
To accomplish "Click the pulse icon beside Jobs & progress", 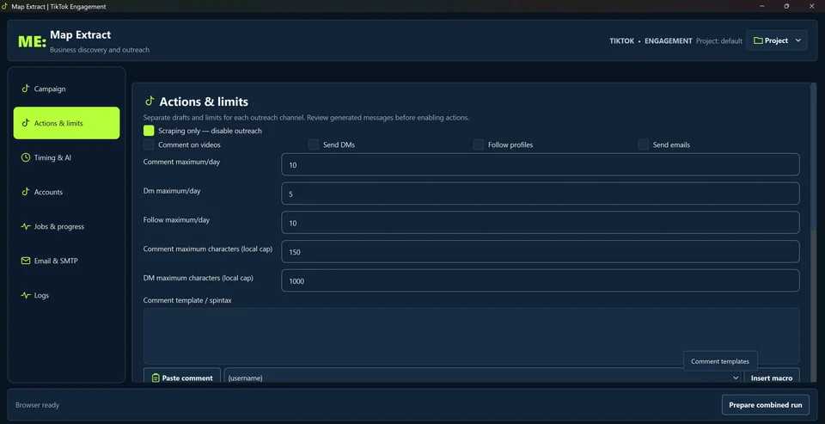I will pyautogui.click(x=25, y=226).
